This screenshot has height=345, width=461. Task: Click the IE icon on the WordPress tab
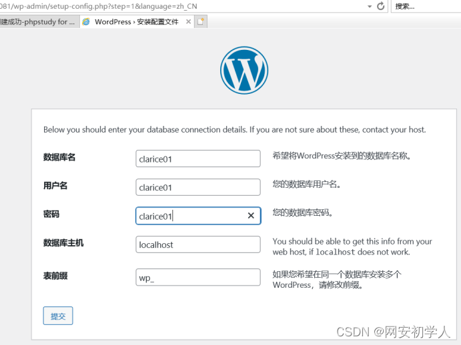click(x=86, y=21)
